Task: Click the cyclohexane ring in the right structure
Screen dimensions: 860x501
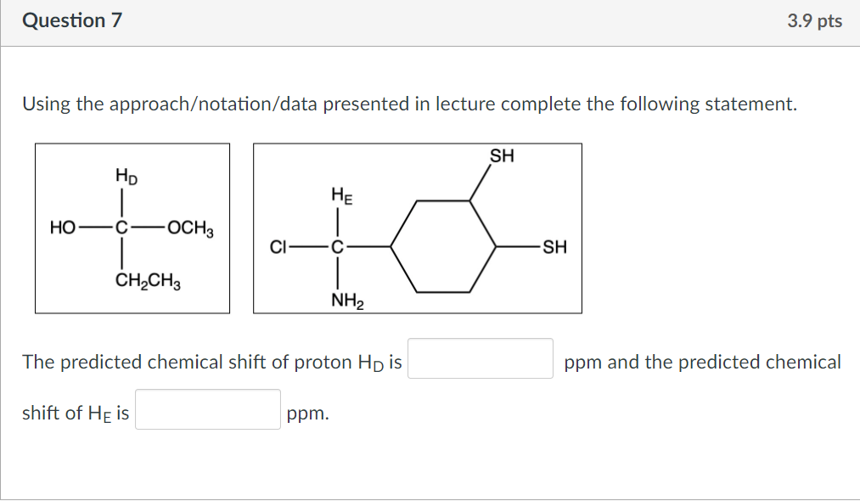Action: click(444, 245)
